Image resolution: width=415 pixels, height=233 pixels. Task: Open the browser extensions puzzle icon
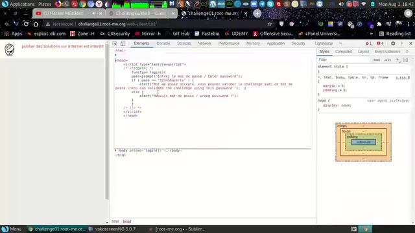point(379,24)
